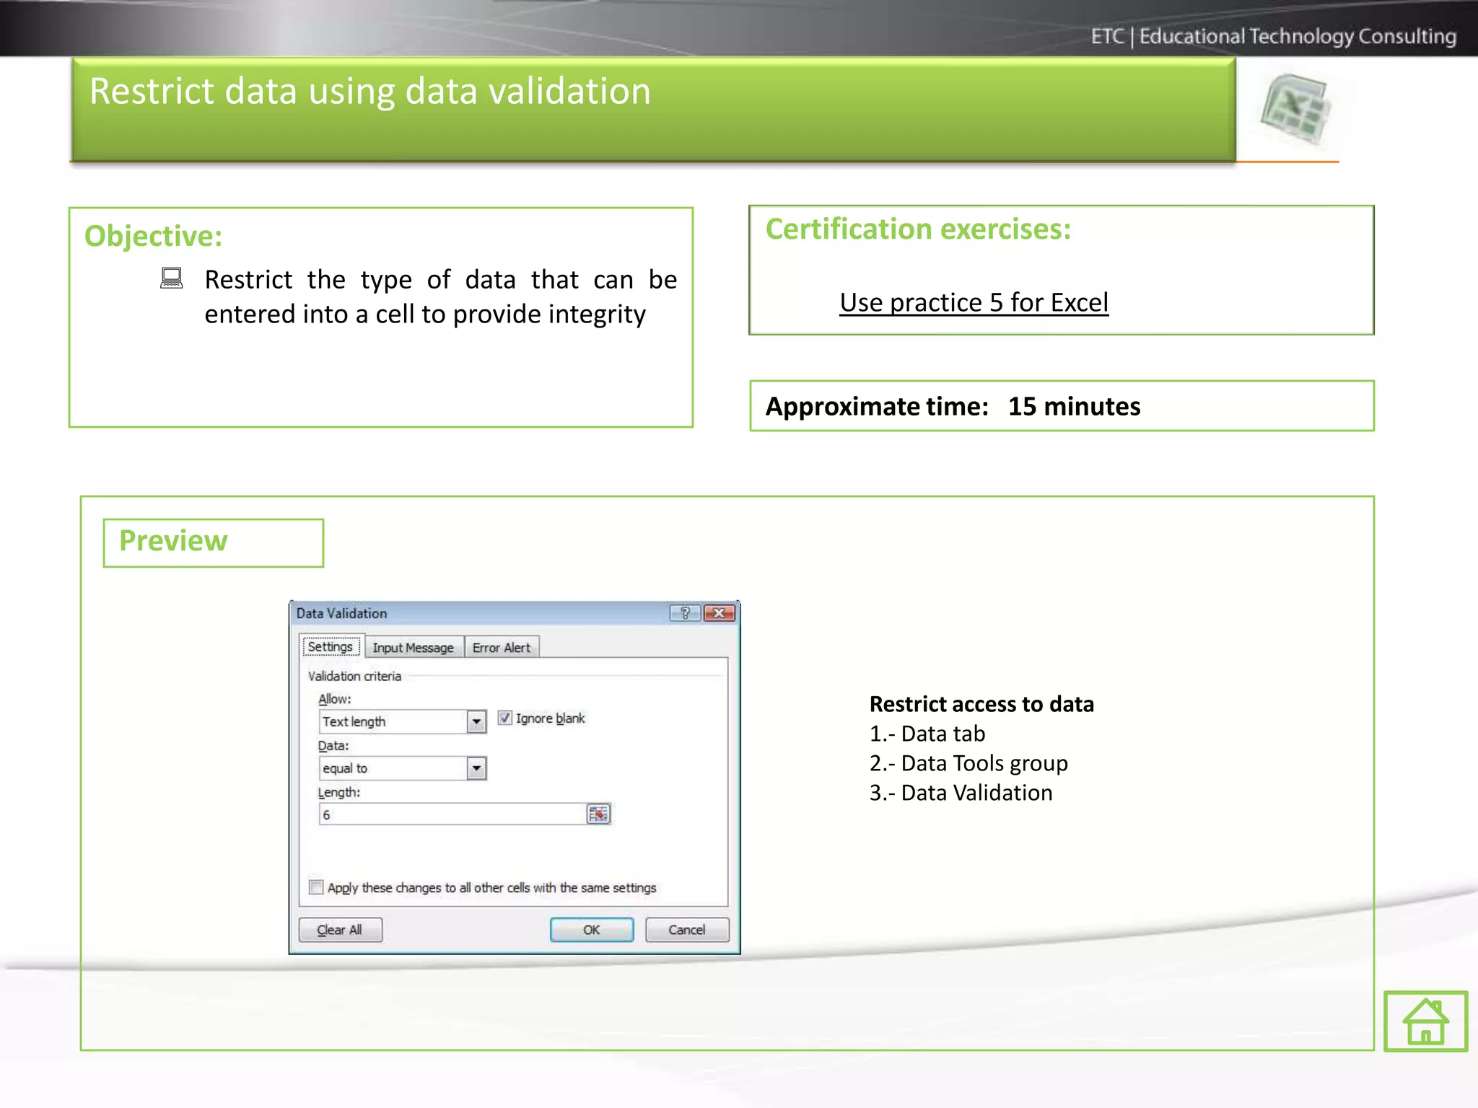The width and height of the screenshot is (1478, 1108).
Task: Click the help question mark in Data Validation dialog
Action: tap(685, 613)
